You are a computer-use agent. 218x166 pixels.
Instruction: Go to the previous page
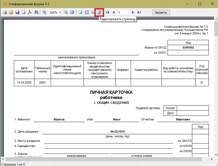point(114,12)
